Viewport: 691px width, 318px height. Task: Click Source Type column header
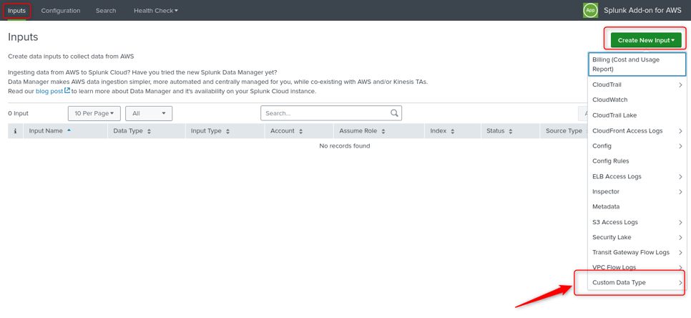pyautogui.click(x=564, y=131)
